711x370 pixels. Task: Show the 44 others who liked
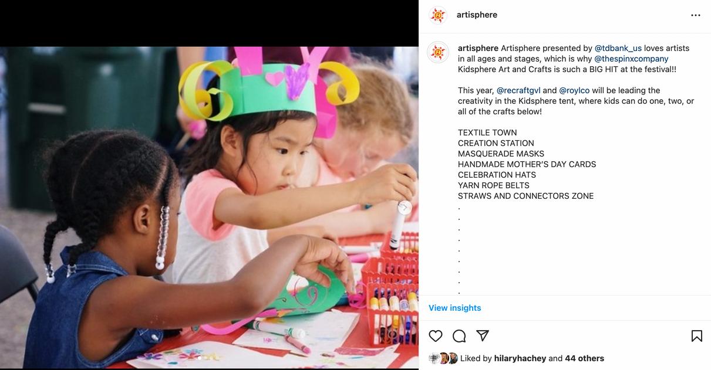pyautogui.click(x=585, y=358)
